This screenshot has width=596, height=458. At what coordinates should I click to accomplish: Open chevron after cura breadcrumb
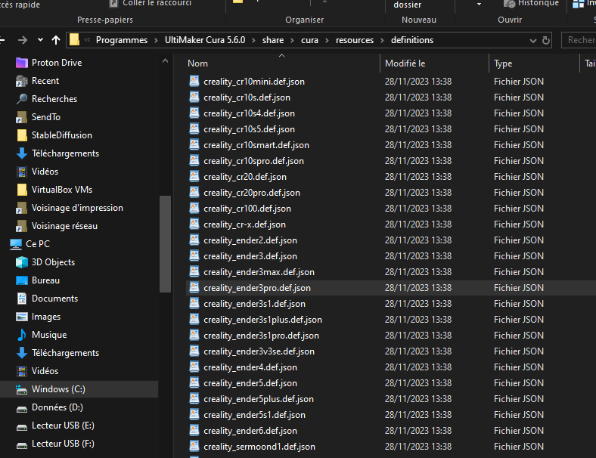[x=327, y=40]
